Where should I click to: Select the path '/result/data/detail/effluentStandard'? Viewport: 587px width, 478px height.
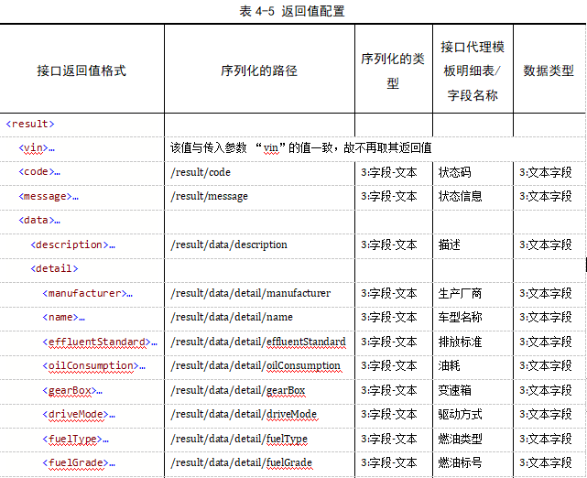coord(258,342)
